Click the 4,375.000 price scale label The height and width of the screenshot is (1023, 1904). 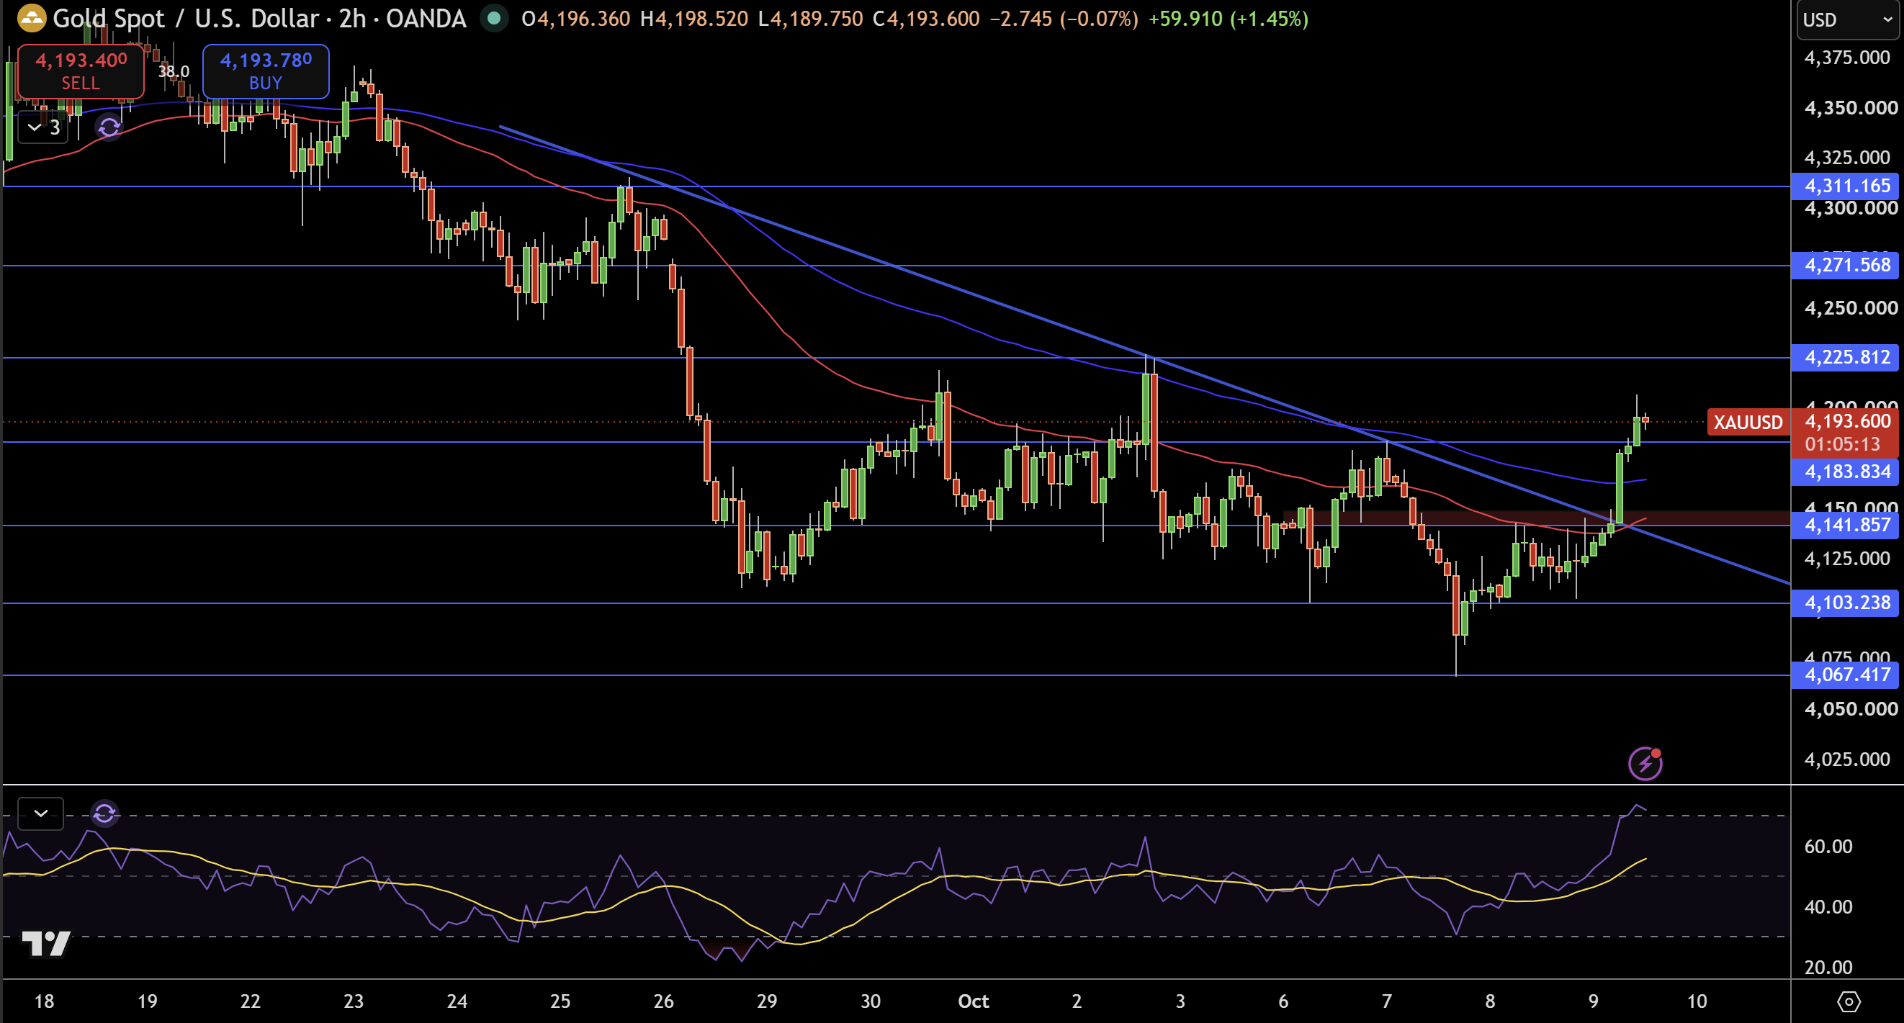[1847, 58]
